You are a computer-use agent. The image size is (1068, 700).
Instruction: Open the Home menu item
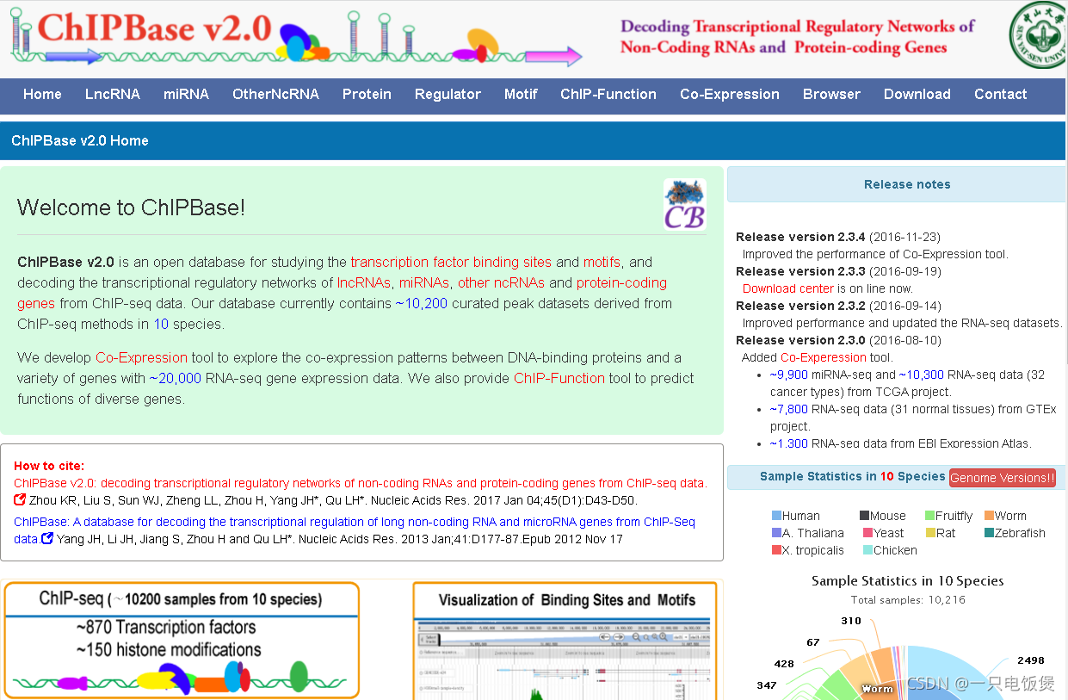pyautogui.click(x=42, y=95)
